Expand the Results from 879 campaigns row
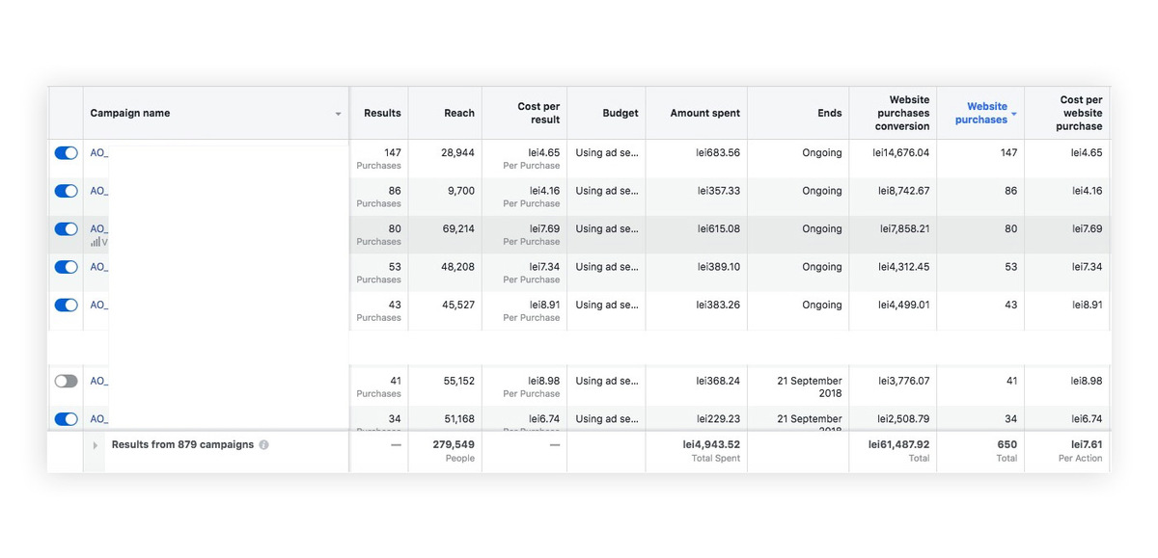Screen dimensions: 1158x558 pos(96,445)
